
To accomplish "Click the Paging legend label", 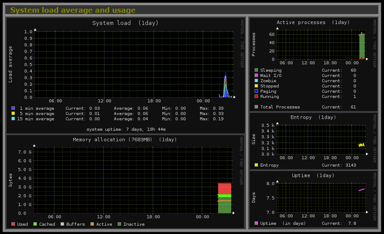I will point(268,91).
